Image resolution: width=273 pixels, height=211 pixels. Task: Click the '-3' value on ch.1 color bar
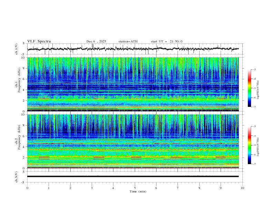(254, 69)
